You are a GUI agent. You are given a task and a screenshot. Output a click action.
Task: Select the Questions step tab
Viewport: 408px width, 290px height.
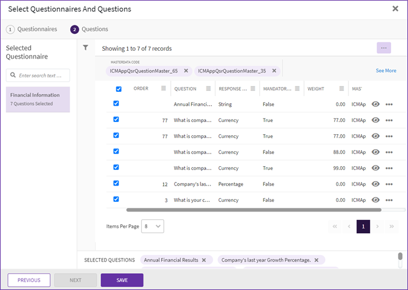(x=90, y=29)
